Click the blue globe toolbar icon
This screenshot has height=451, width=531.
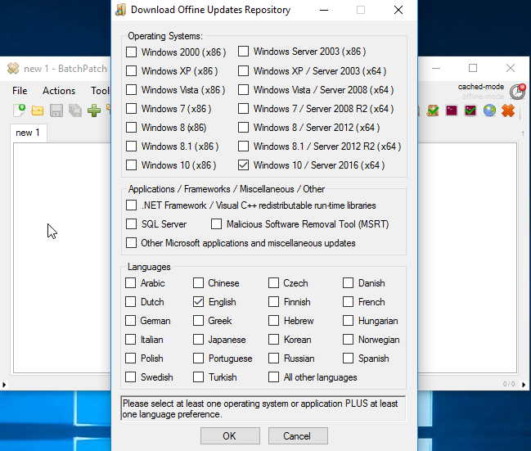pyautogui.click(x=489, y=110)
